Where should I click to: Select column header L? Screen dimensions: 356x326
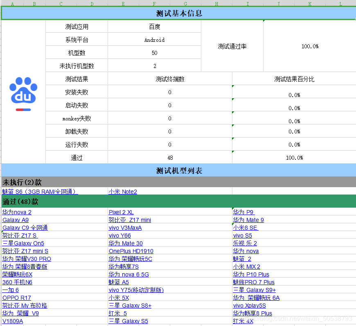341,3
